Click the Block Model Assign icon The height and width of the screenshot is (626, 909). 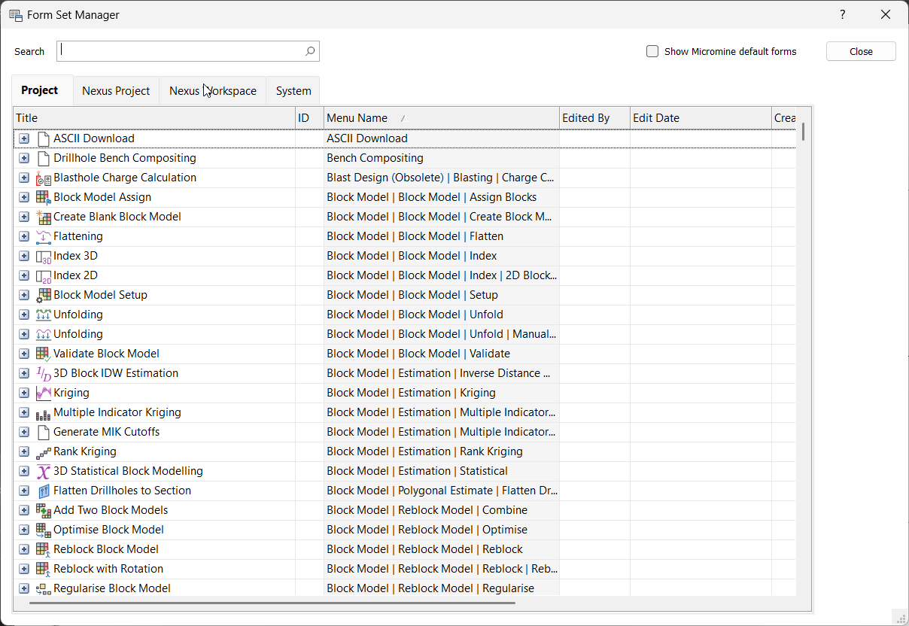point(44,197)
